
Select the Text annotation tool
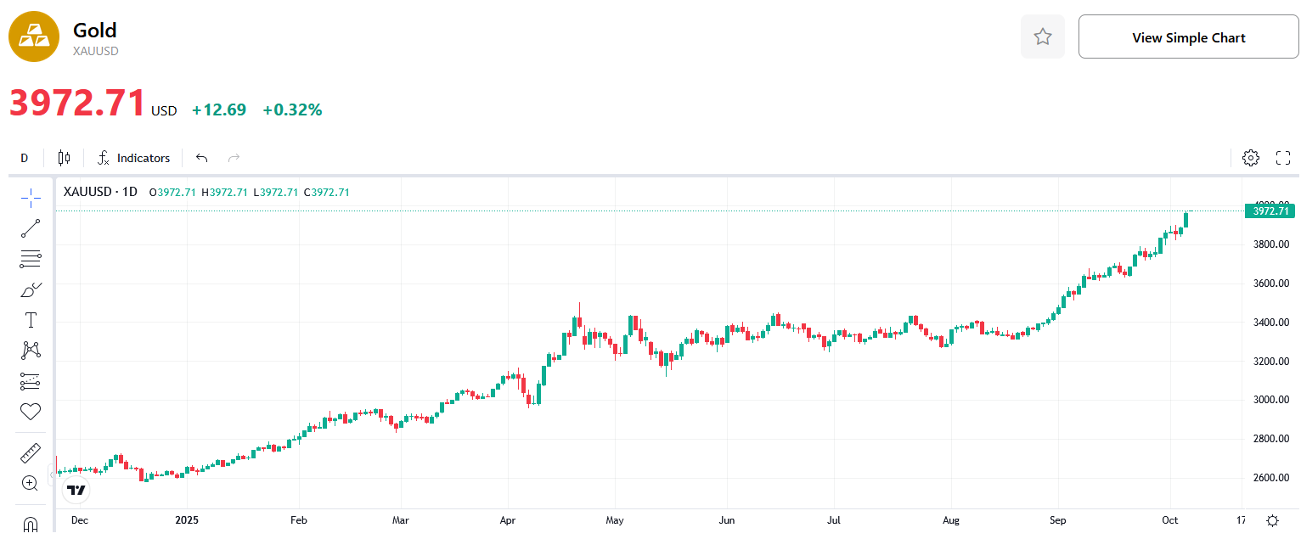coord(31,320)
